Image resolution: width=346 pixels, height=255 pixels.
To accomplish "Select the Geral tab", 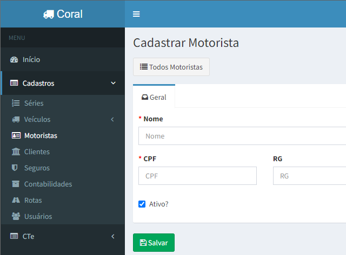I will pyautogui.click(x=154, y=98).
